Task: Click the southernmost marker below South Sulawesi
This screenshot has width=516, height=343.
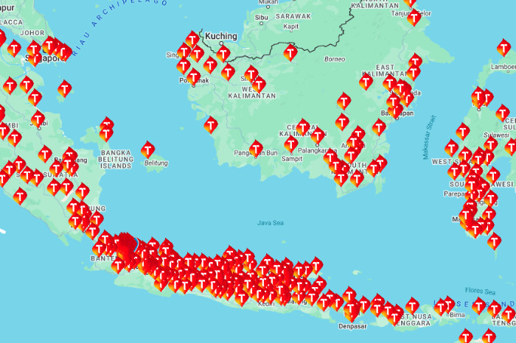Action: [x=494, y=241]
